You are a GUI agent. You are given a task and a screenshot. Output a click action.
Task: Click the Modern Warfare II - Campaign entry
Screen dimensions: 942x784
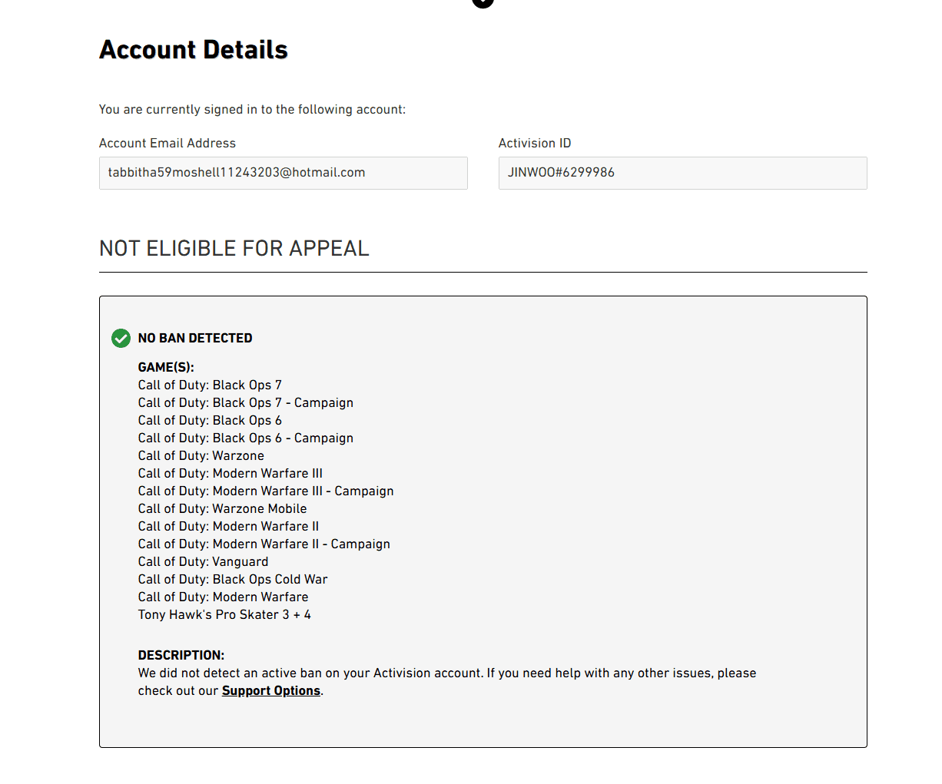[264, 544]
